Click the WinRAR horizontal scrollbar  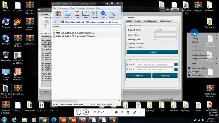click(67, 100)
